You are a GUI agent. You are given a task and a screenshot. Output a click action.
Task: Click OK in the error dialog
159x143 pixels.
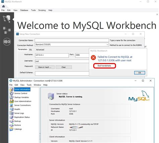coord(140,73)
